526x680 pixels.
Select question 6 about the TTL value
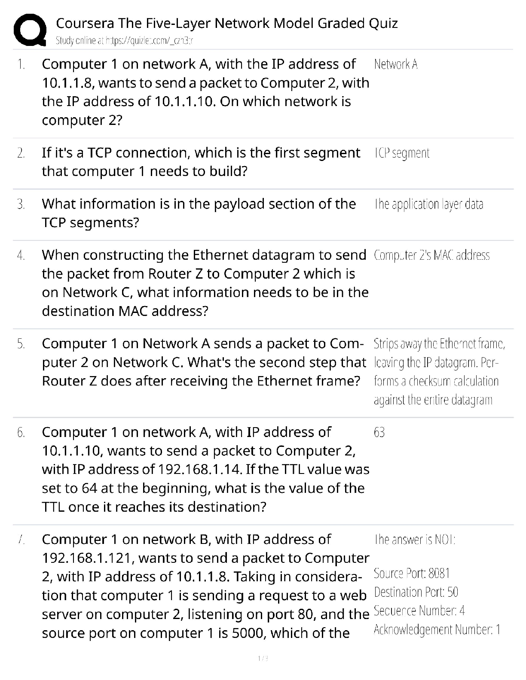pos(205,469)
